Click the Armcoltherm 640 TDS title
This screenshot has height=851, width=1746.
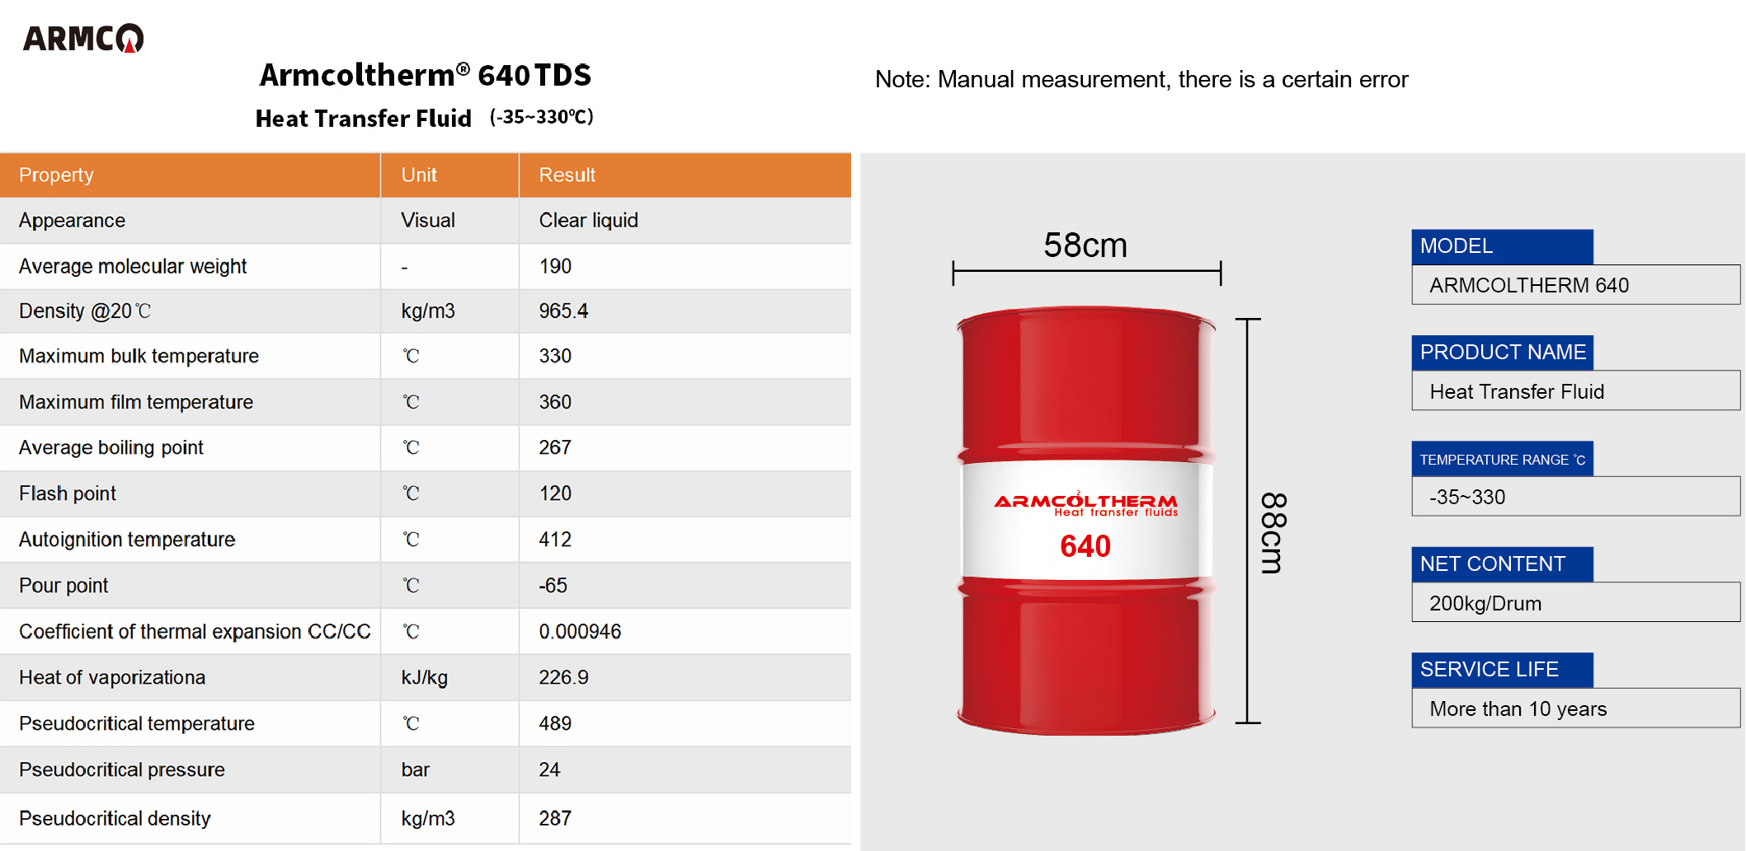click(x=426, y=75)
